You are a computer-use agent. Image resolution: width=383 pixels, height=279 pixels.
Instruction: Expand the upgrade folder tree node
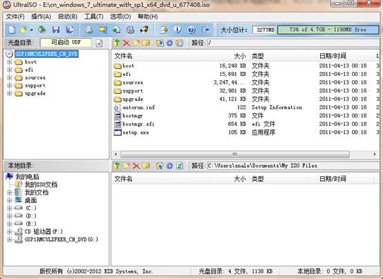pyautogui.click(x=10, y=93)
